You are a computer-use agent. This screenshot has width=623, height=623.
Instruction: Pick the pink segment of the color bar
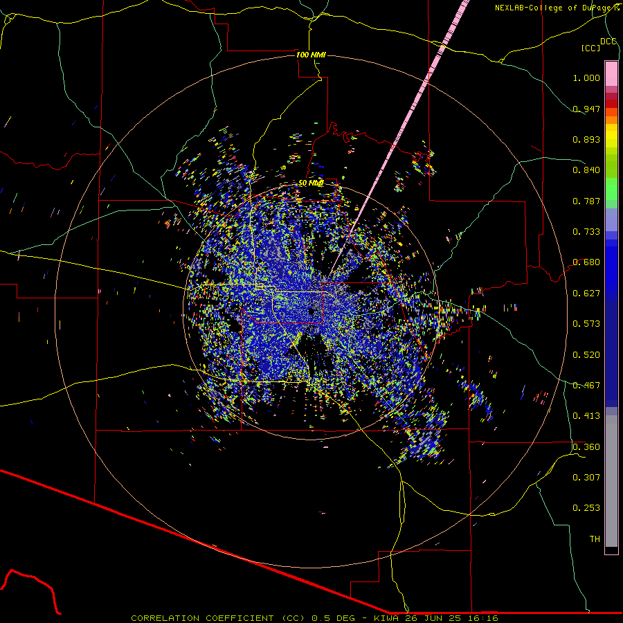(611, 73)
